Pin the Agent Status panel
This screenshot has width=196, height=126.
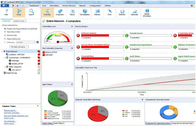click(72, 85)
